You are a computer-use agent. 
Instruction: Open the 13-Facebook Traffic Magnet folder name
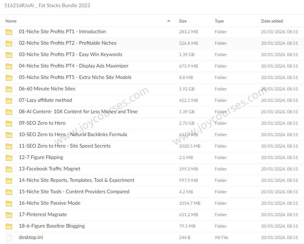tap(50, 169)
